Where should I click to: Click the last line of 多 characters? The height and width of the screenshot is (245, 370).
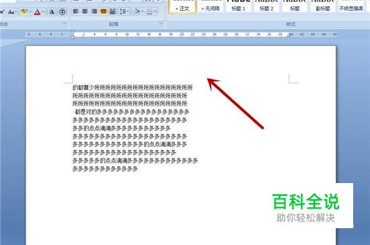[x=105, y=169]
